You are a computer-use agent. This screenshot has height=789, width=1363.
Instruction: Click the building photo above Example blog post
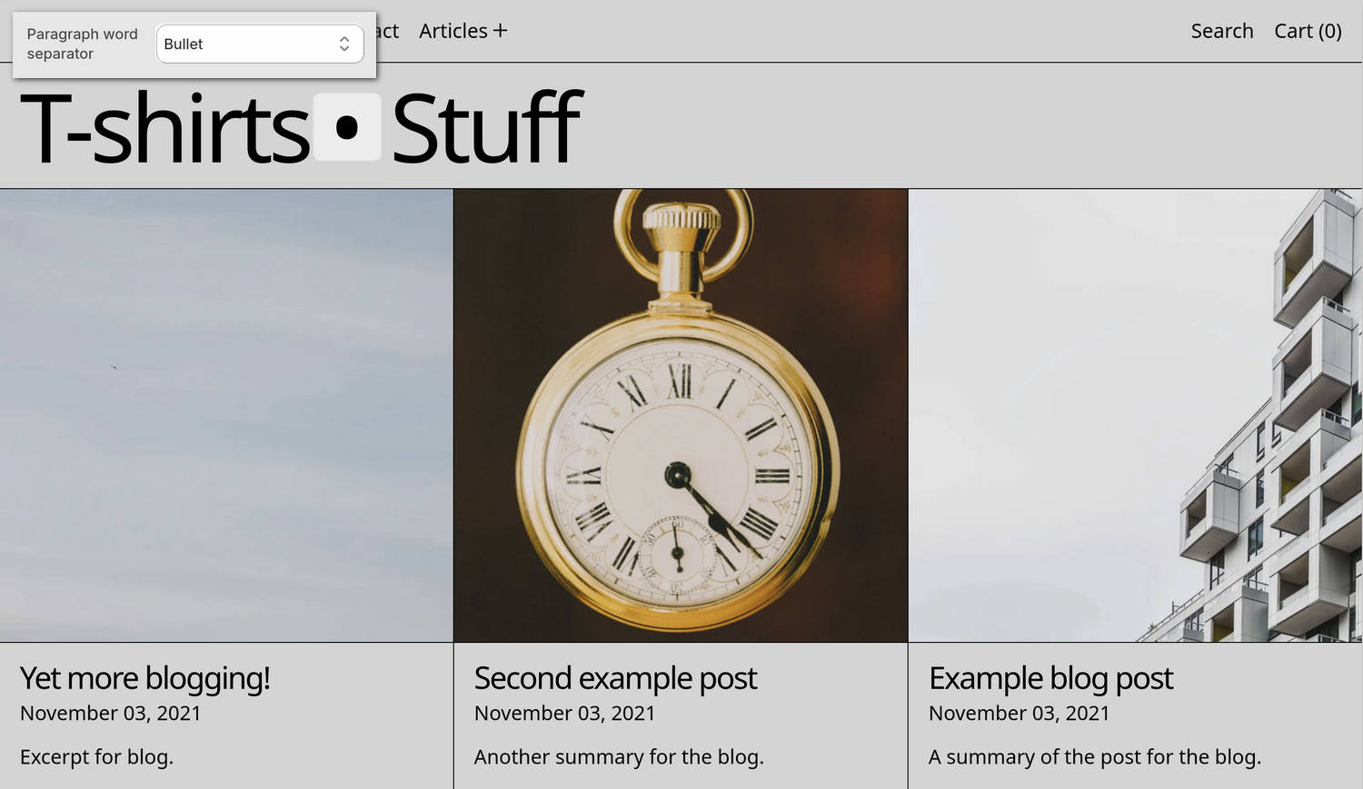(x=1135, y=414)
